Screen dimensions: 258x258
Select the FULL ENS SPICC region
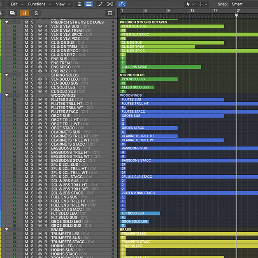click(x=160, y=67)
